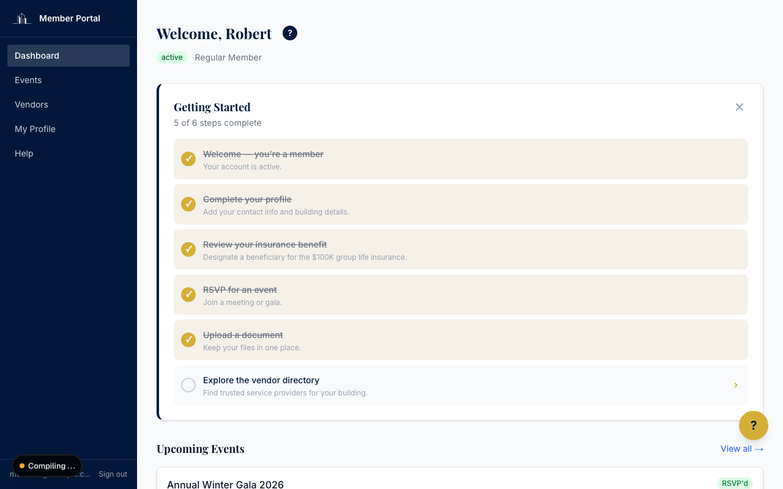Open the help icon beside Welcome, Robert

[290, 33]
